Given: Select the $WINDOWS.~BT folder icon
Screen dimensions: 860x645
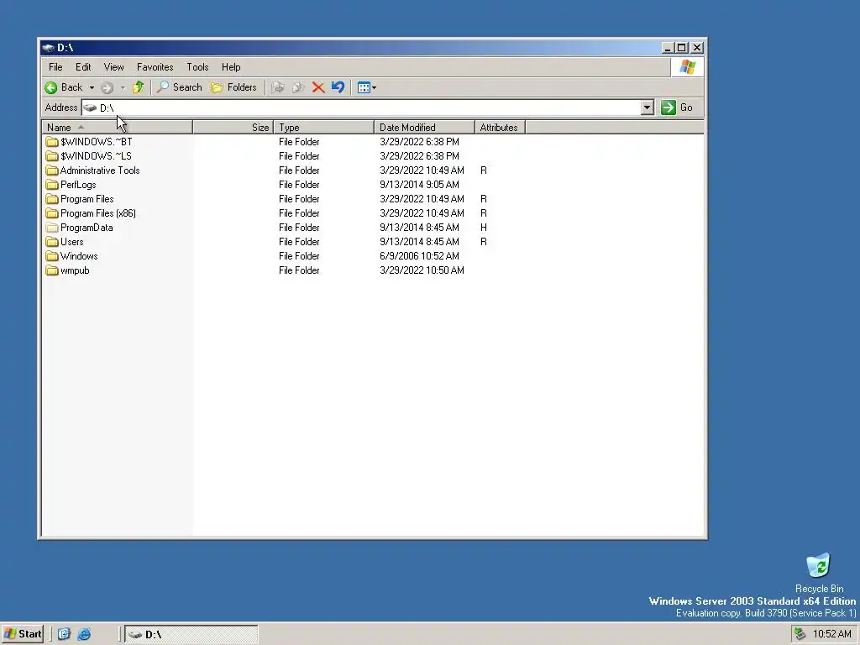Looking at the screenshot, I should [52, 142].
